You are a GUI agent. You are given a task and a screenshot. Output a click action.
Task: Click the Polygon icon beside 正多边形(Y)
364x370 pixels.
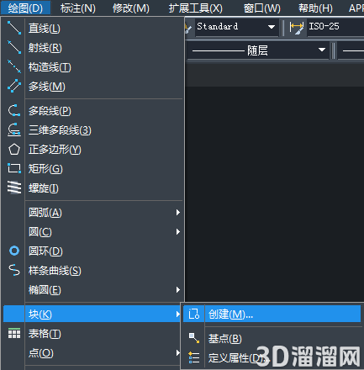click(14, 149)
